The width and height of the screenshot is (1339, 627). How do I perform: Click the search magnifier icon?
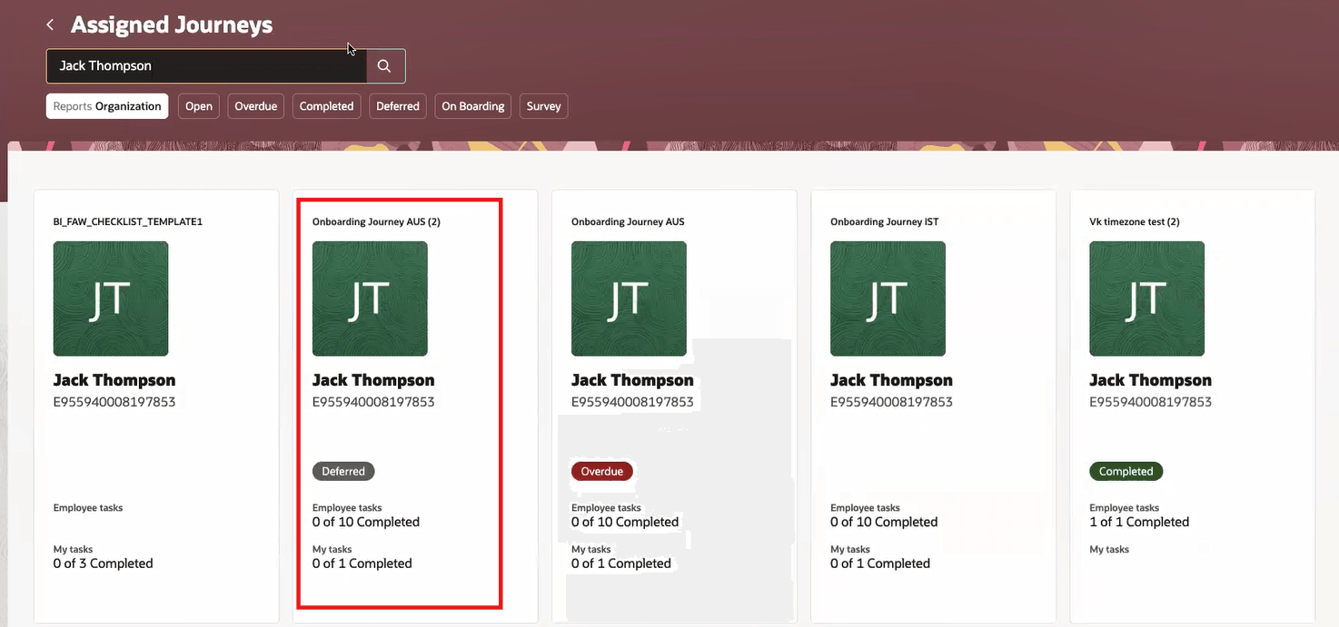pos(385,66)
